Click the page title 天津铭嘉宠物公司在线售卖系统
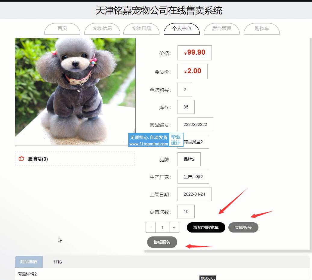Viewport: 312px width, 280px height. (159, 10)
